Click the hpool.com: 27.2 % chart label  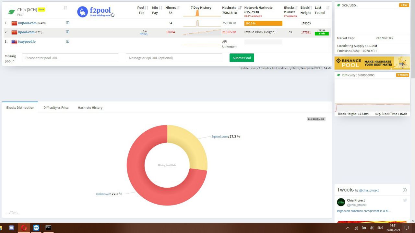tap(226, 137)
